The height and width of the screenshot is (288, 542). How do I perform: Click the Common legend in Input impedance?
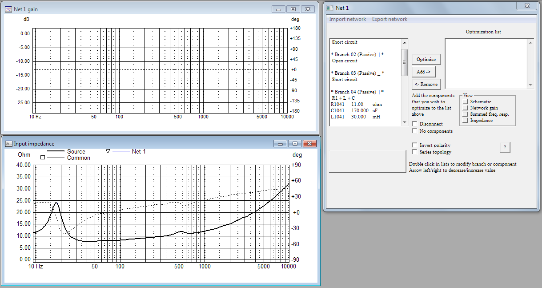[x=79, y=158]
